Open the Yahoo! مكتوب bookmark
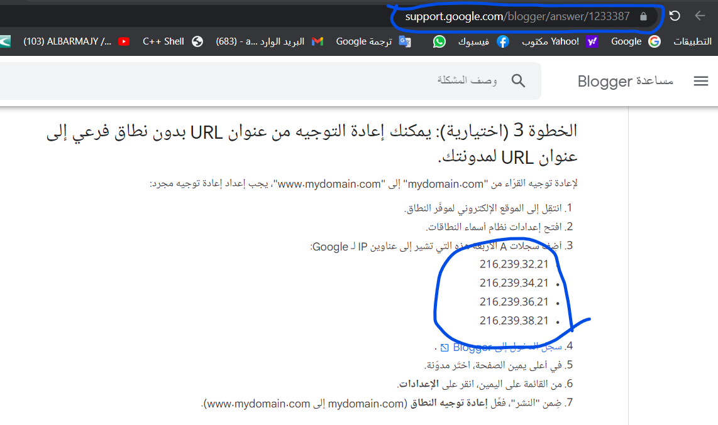718x425 pixels. pyautogui.click(x=560, y=41)
